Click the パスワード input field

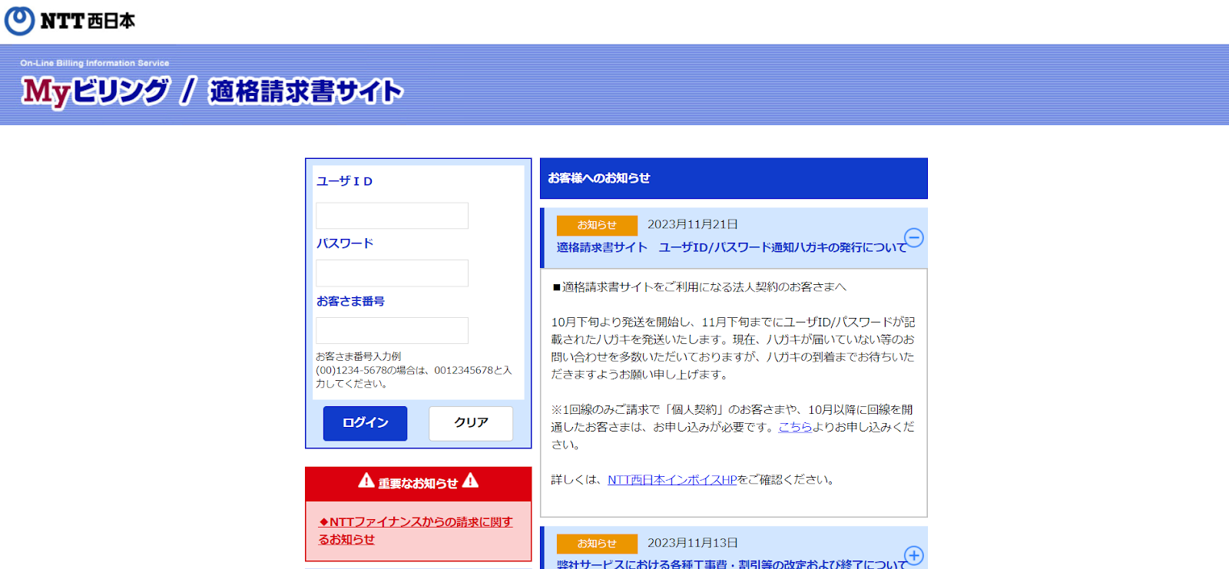point(392,273)
